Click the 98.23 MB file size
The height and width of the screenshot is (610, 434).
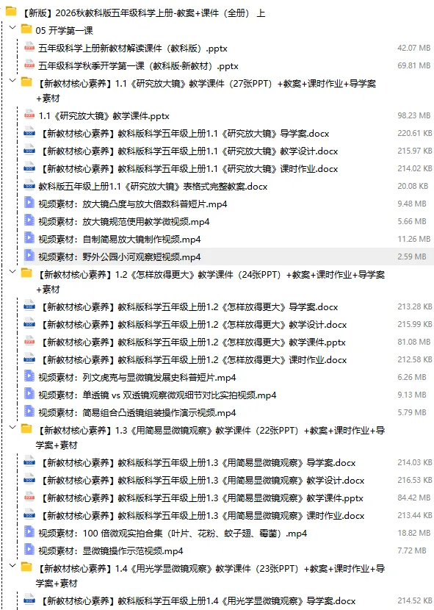coord(413,115)
